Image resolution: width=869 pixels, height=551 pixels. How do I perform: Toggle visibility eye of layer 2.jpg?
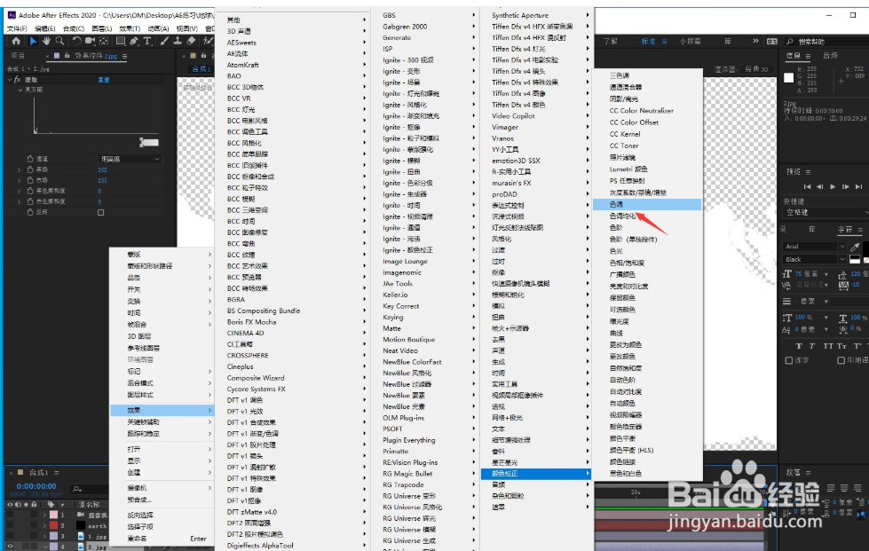point(10,546)
